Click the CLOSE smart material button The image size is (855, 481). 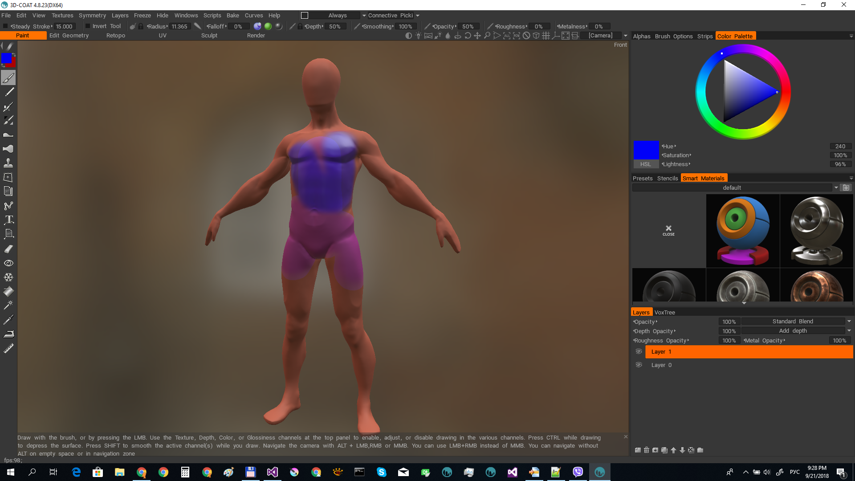668,231
